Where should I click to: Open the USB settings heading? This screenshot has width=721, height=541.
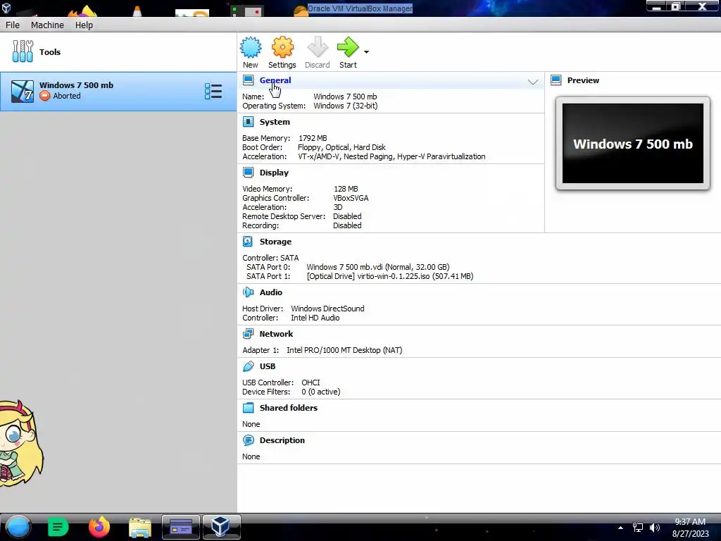267,366
